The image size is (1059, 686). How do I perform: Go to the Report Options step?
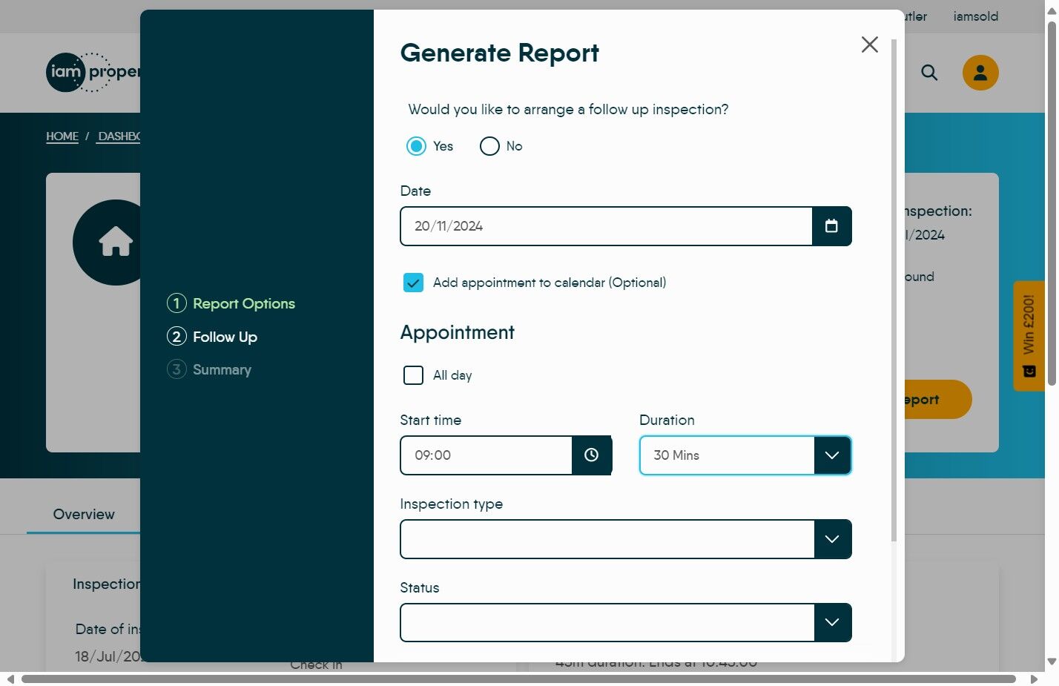click(x=231, y=303)
